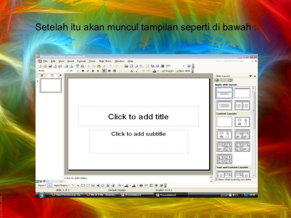Click the Line Style icon
This screenshot has width=291, height=218.
(x=141, y=185)
